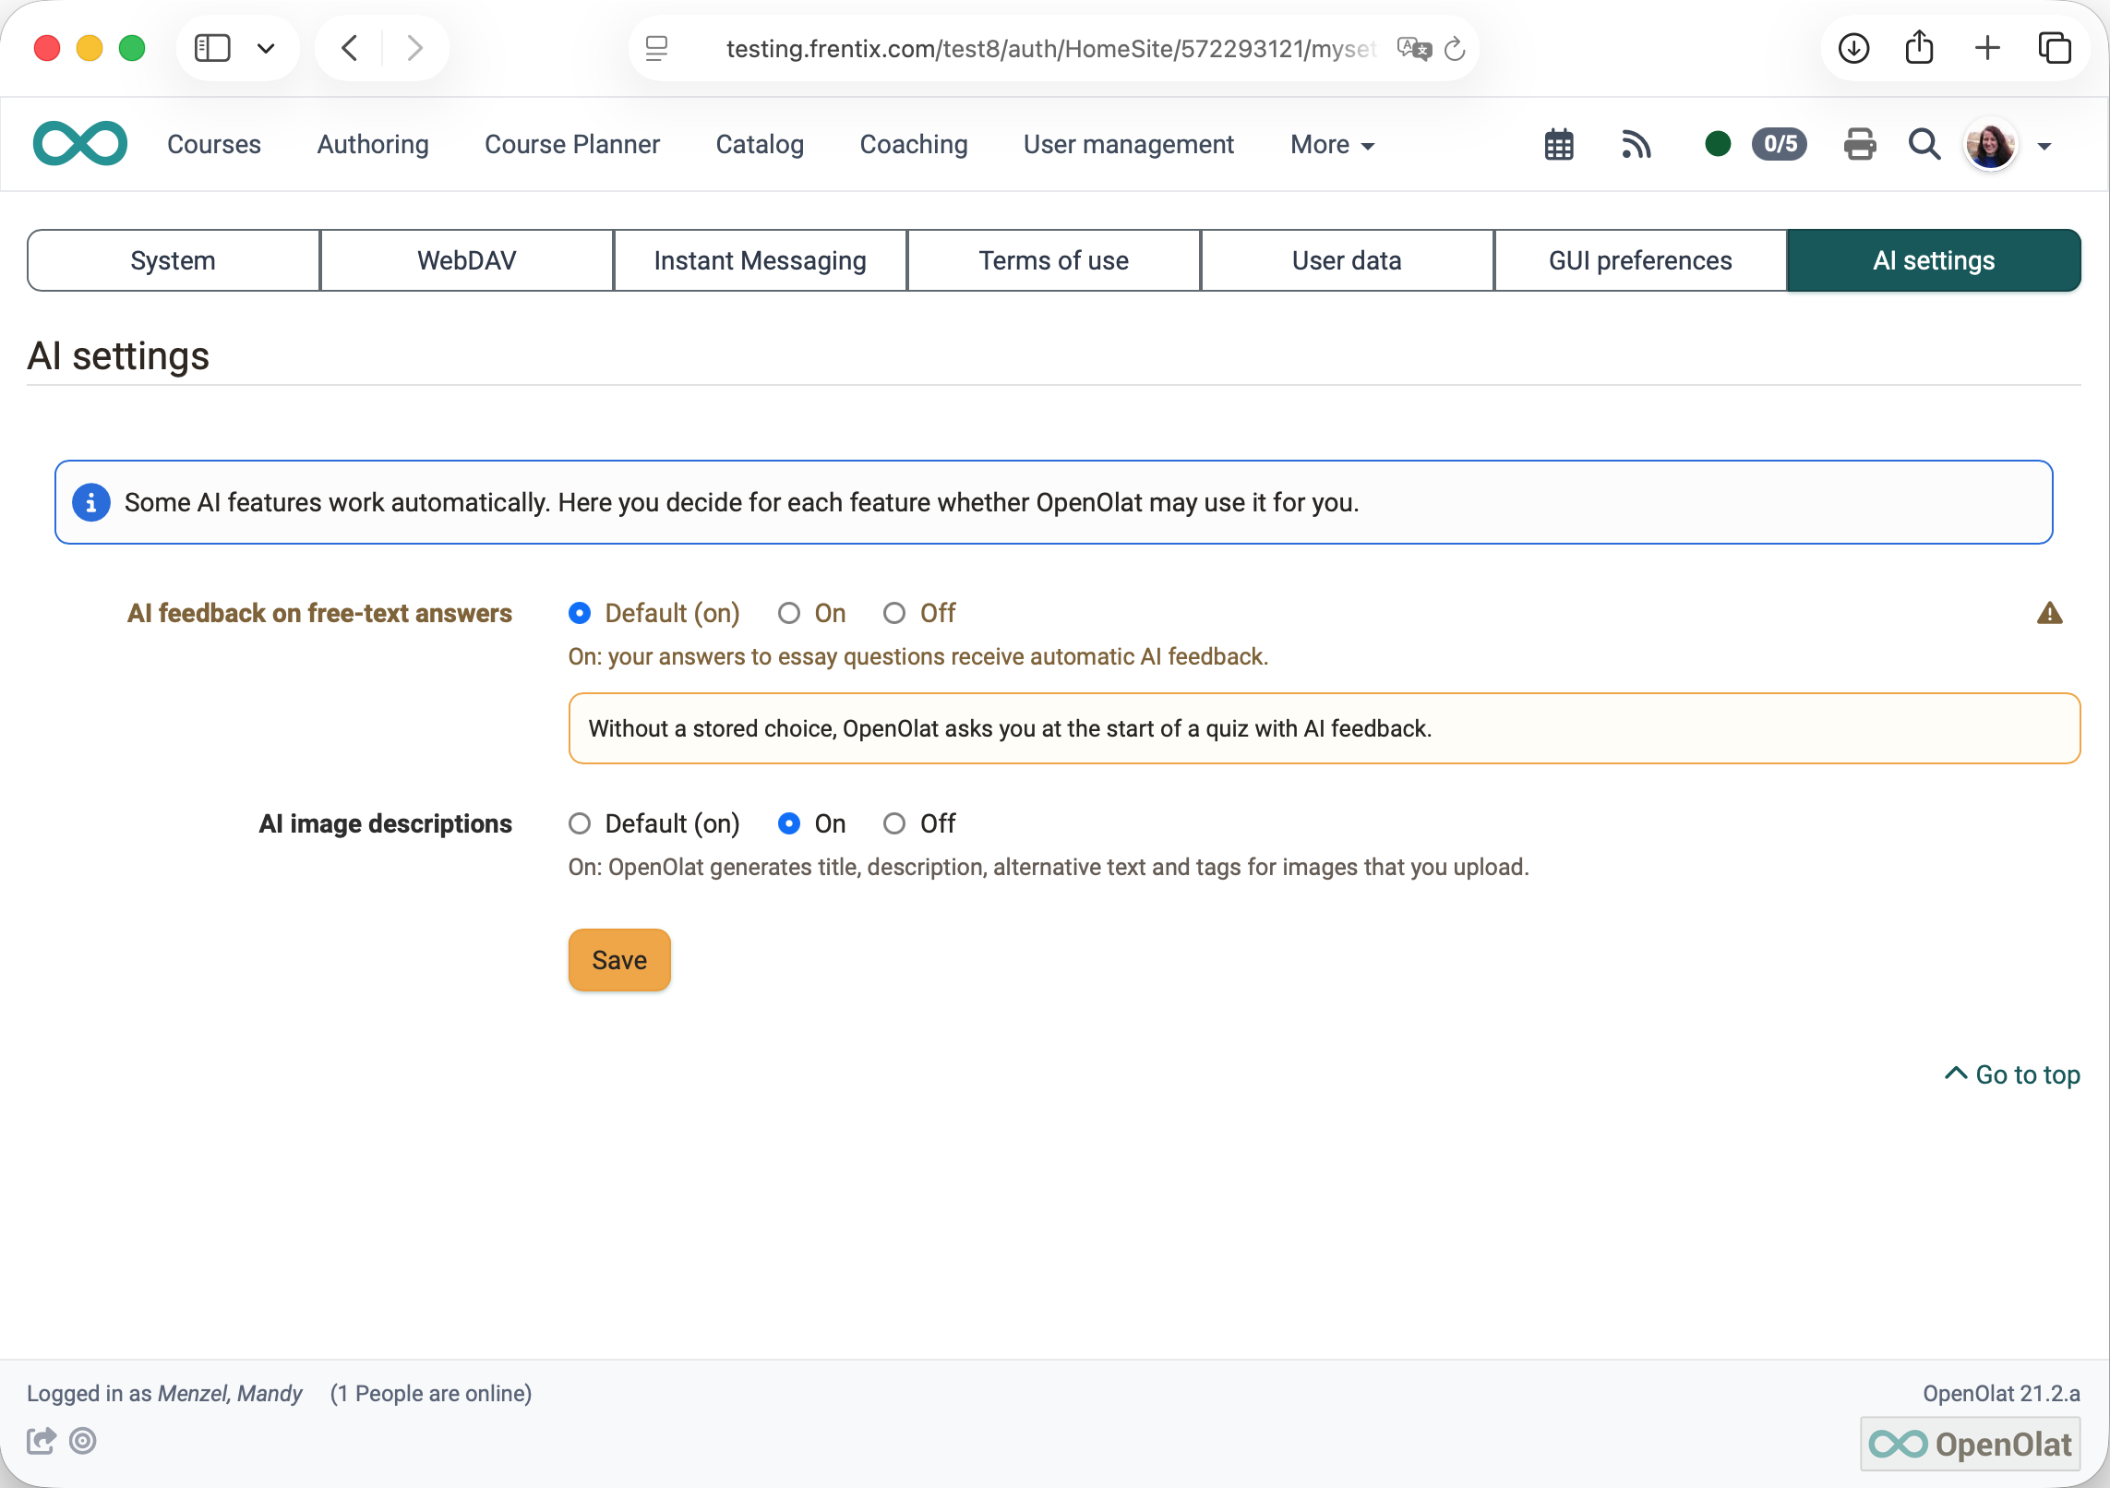Click the translate icon in address bar

pyautogui.click(x=1413, y=49)
